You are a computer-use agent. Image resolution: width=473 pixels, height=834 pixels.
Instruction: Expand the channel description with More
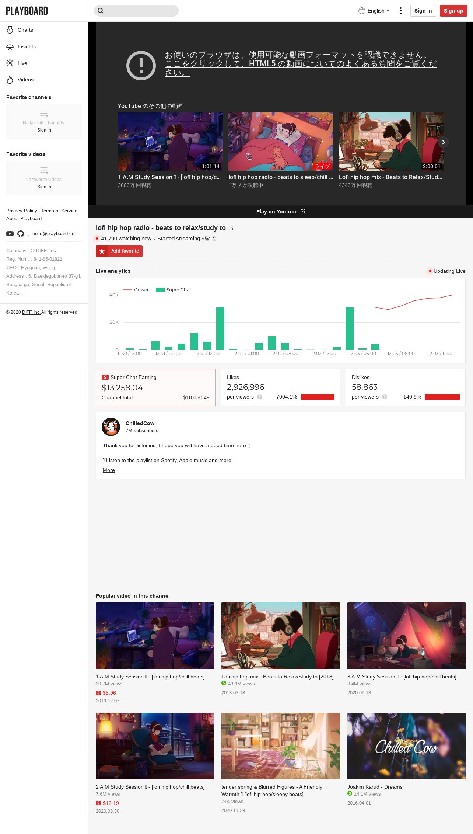click(x=109, y=470)
